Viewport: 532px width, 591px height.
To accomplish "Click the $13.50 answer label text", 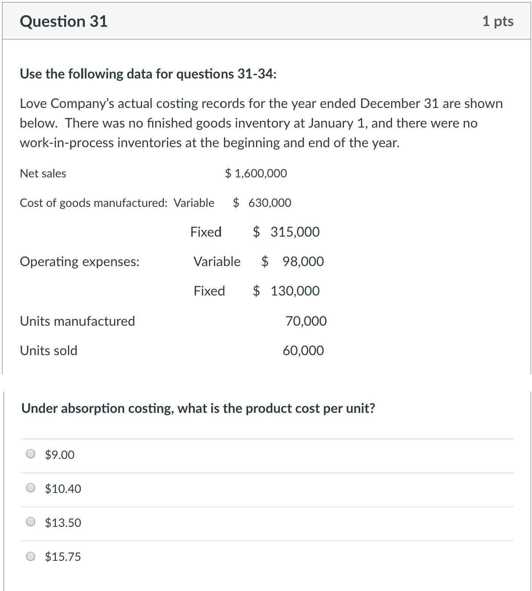I will point(63,523).
